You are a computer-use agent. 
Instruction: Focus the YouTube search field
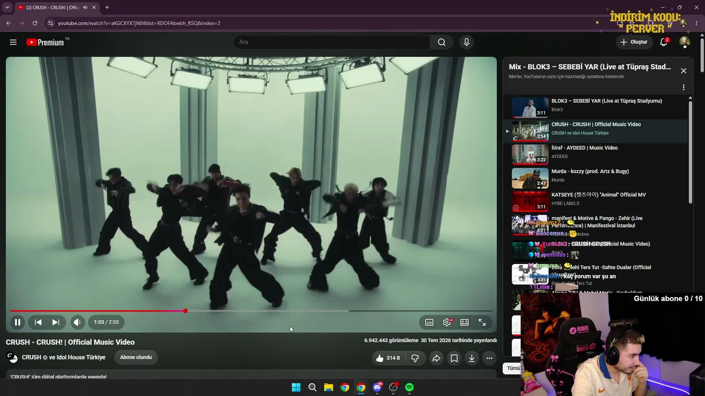332,42
